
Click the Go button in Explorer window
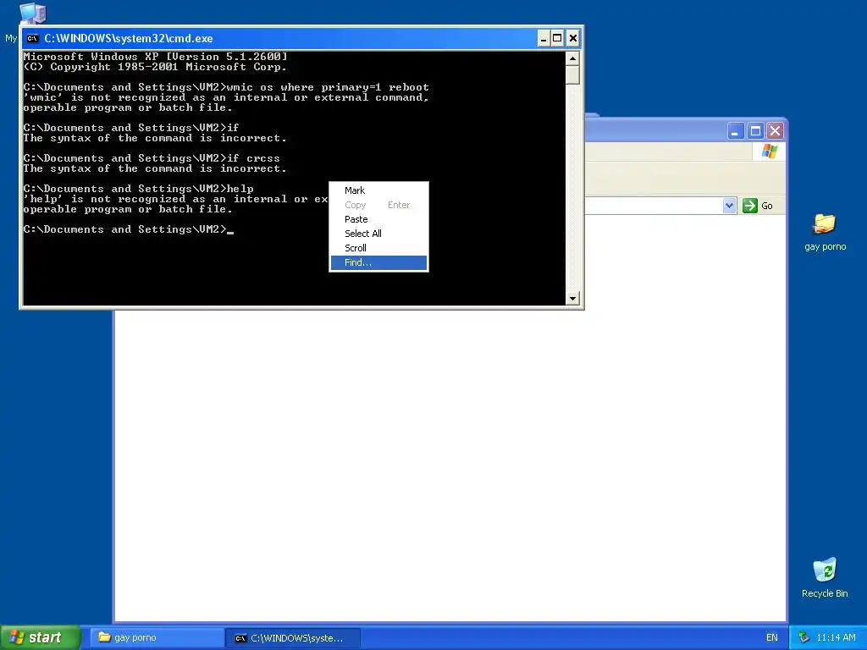[x=758, y=206]
